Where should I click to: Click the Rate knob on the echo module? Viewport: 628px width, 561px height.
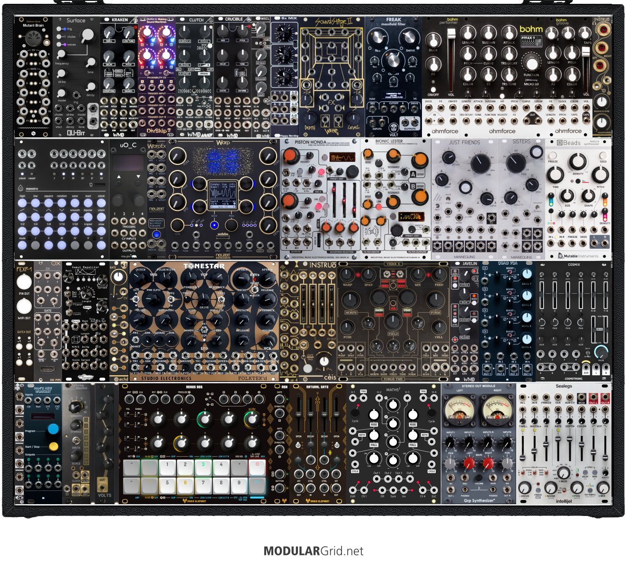(118, 278)
